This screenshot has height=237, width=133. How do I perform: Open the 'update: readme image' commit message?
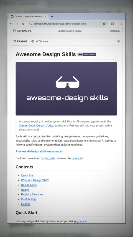click(x=70, y=31)
